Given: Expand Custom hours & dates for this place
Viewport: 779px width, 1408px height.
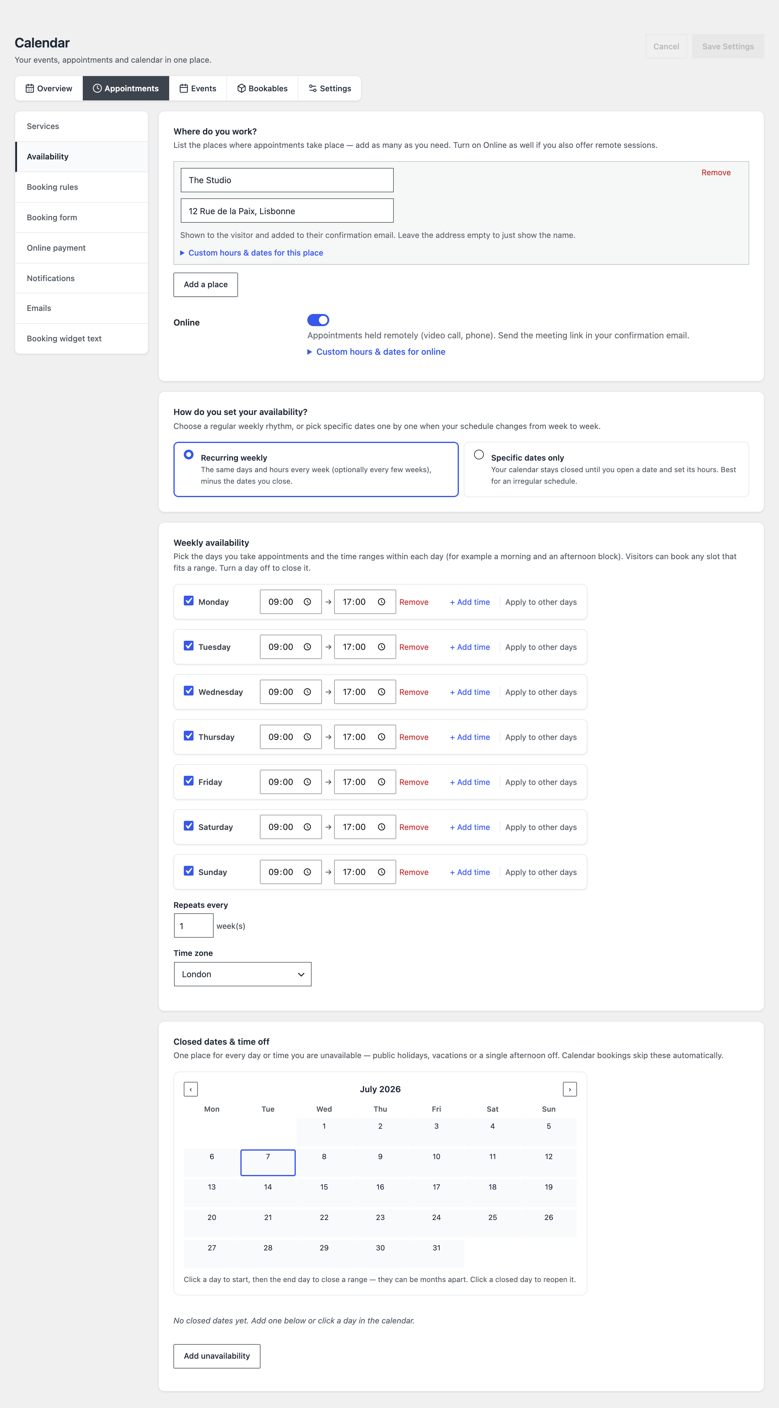Looking at the screenshot, I should 251,253.
